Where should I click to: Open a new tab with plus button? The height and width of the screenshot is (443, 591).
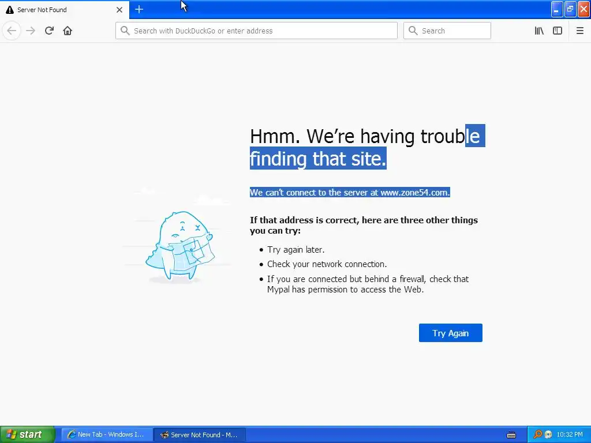click(x=139, y=9)
